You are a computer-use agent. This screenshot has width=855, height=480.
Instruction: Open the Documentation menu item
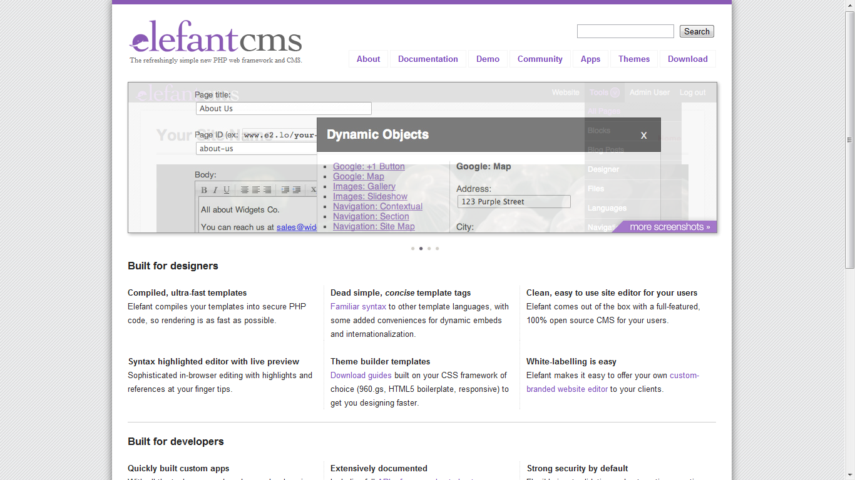(428, 59)
